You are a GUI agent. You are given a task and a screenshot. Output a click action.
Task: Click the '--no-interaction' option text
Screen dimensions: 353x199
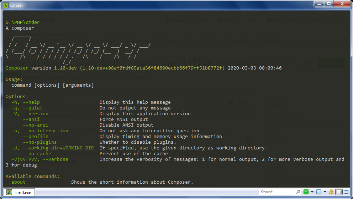46,131
